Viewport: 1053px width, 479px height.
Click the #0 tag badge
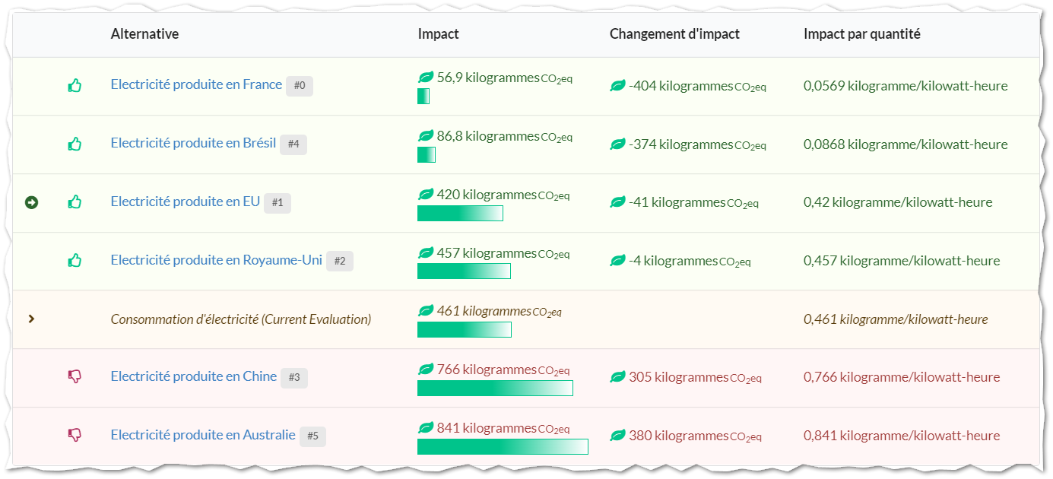300,86
